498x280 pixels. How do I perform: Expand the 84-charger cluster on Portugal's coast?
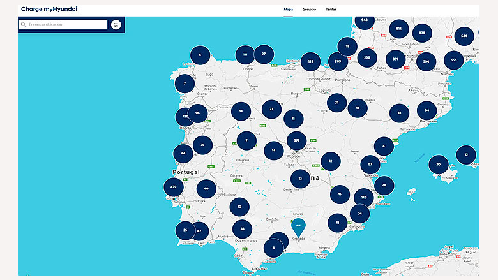pyautogui.click(x=183, y=154)
